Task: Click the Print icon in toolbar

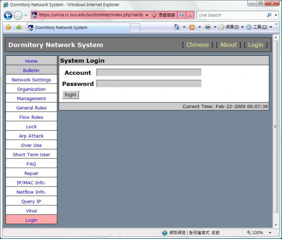Action: (x=207, y=27)
